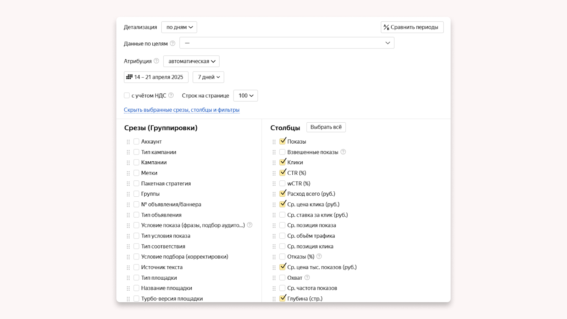Tick the Ср. позиция показа column
567x319 pixels.
pos(282,225)
